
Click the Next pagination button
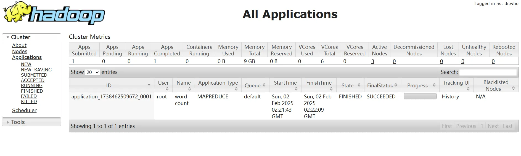[493, 126]
